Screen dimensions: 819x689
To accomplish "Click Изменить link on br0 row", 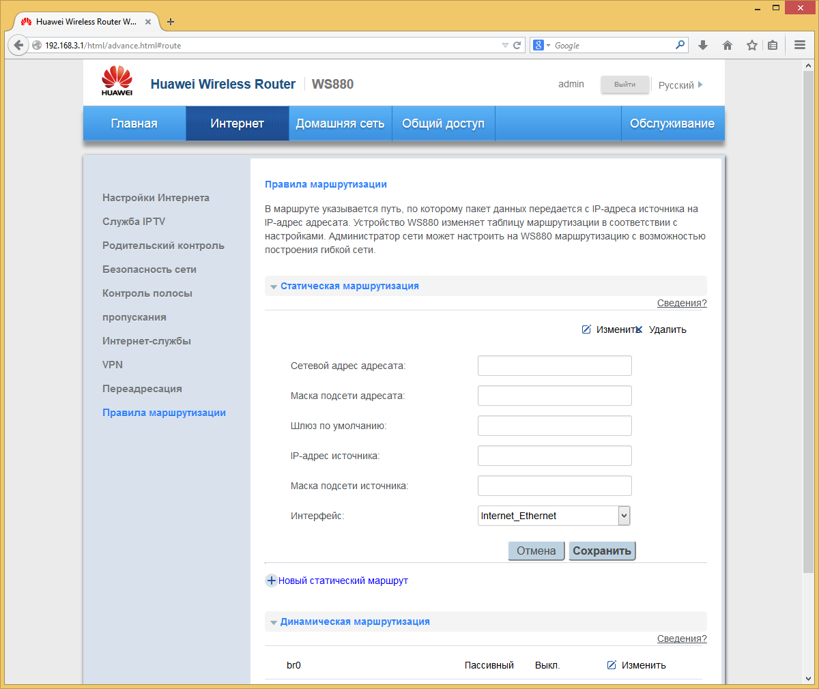I will point(644,665).
